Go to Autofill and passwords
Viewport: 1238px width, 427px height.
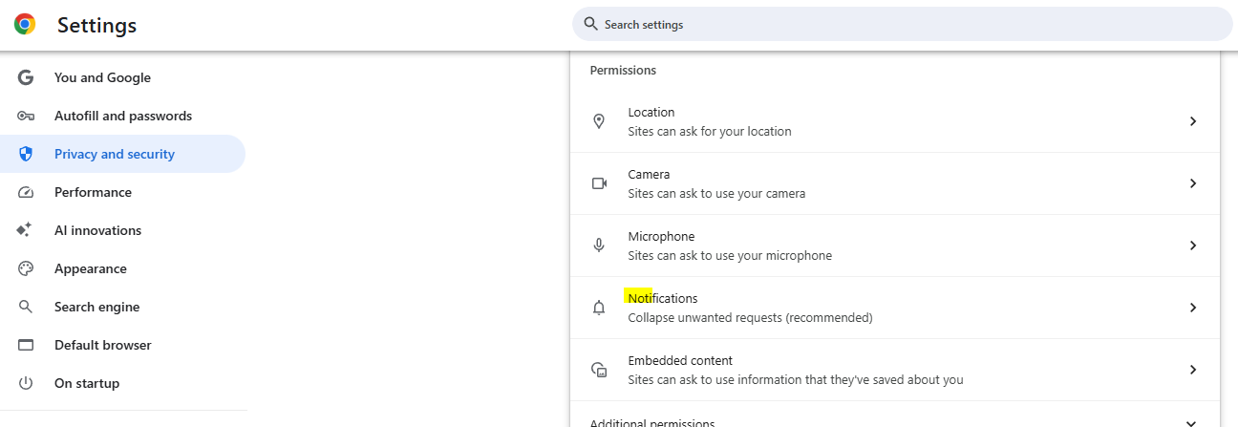(123, 116)
